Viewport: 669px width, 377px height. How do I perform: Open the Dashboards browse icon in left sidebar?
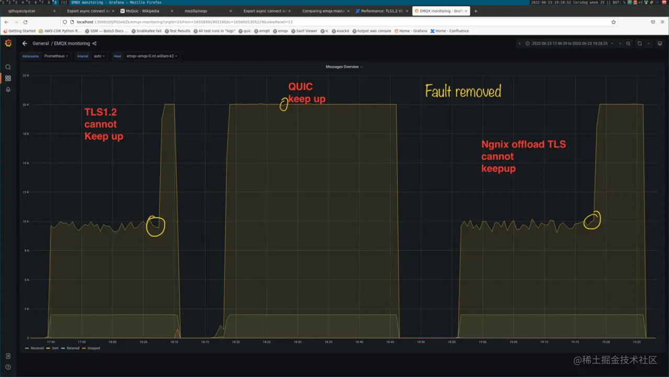click(x=8, y=78)
